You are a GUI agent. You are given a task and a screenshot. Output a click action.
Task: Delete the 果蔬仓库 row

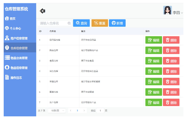pos(171,81)
